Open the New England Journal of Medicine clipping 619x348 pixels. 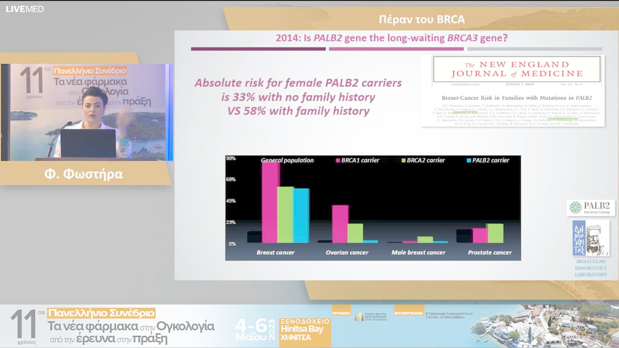[x=512, y=90]
